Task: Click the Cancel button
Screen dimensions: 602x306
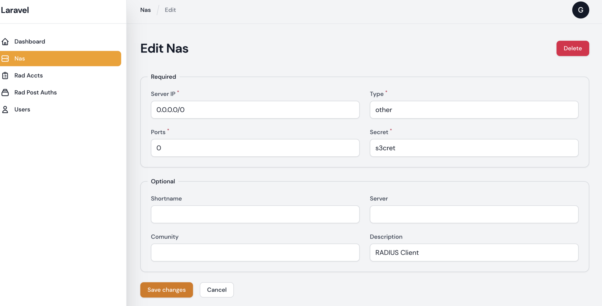Action: (217, 290)
